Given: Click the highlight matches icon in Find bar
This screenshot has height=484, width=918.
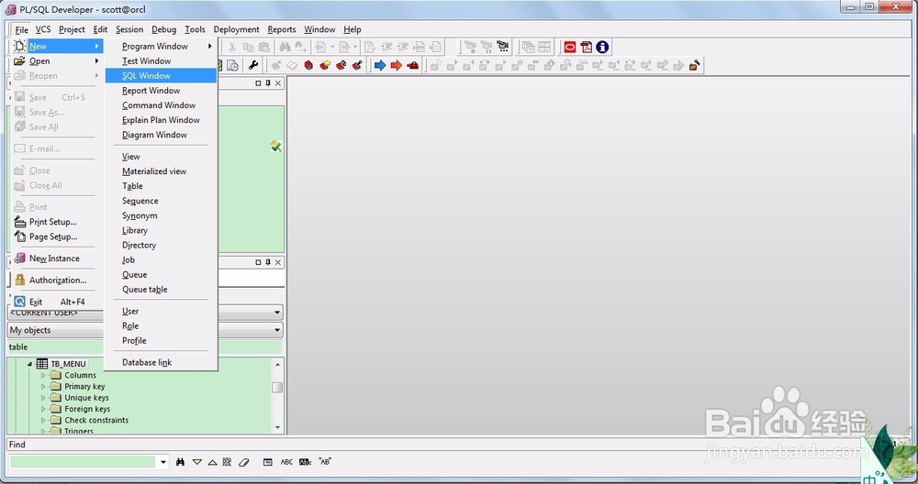Looking at the screenshot, I should [x=227, y=462].
